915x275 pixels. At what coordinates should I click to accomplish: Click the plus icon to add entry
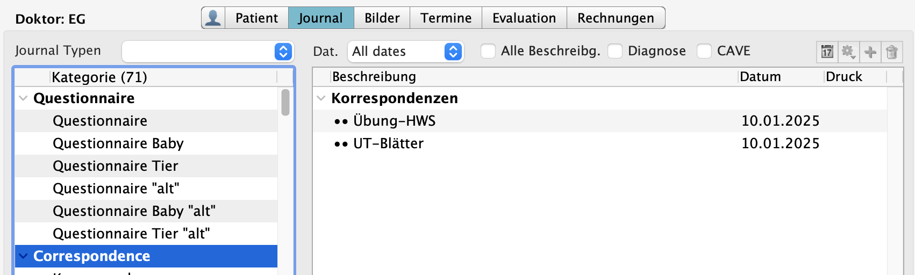pos(870,52)
